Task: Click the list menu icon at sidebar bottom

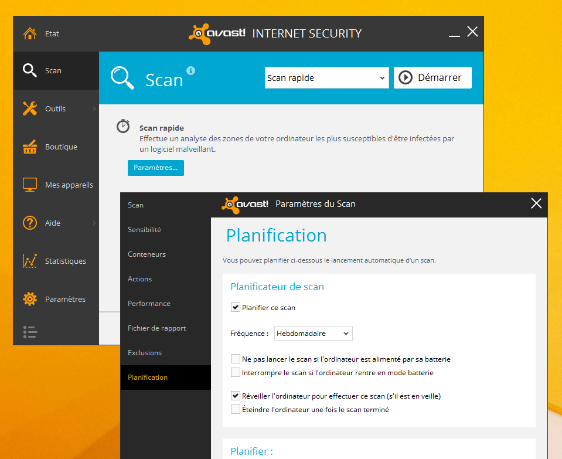Action: coord(30,332)
